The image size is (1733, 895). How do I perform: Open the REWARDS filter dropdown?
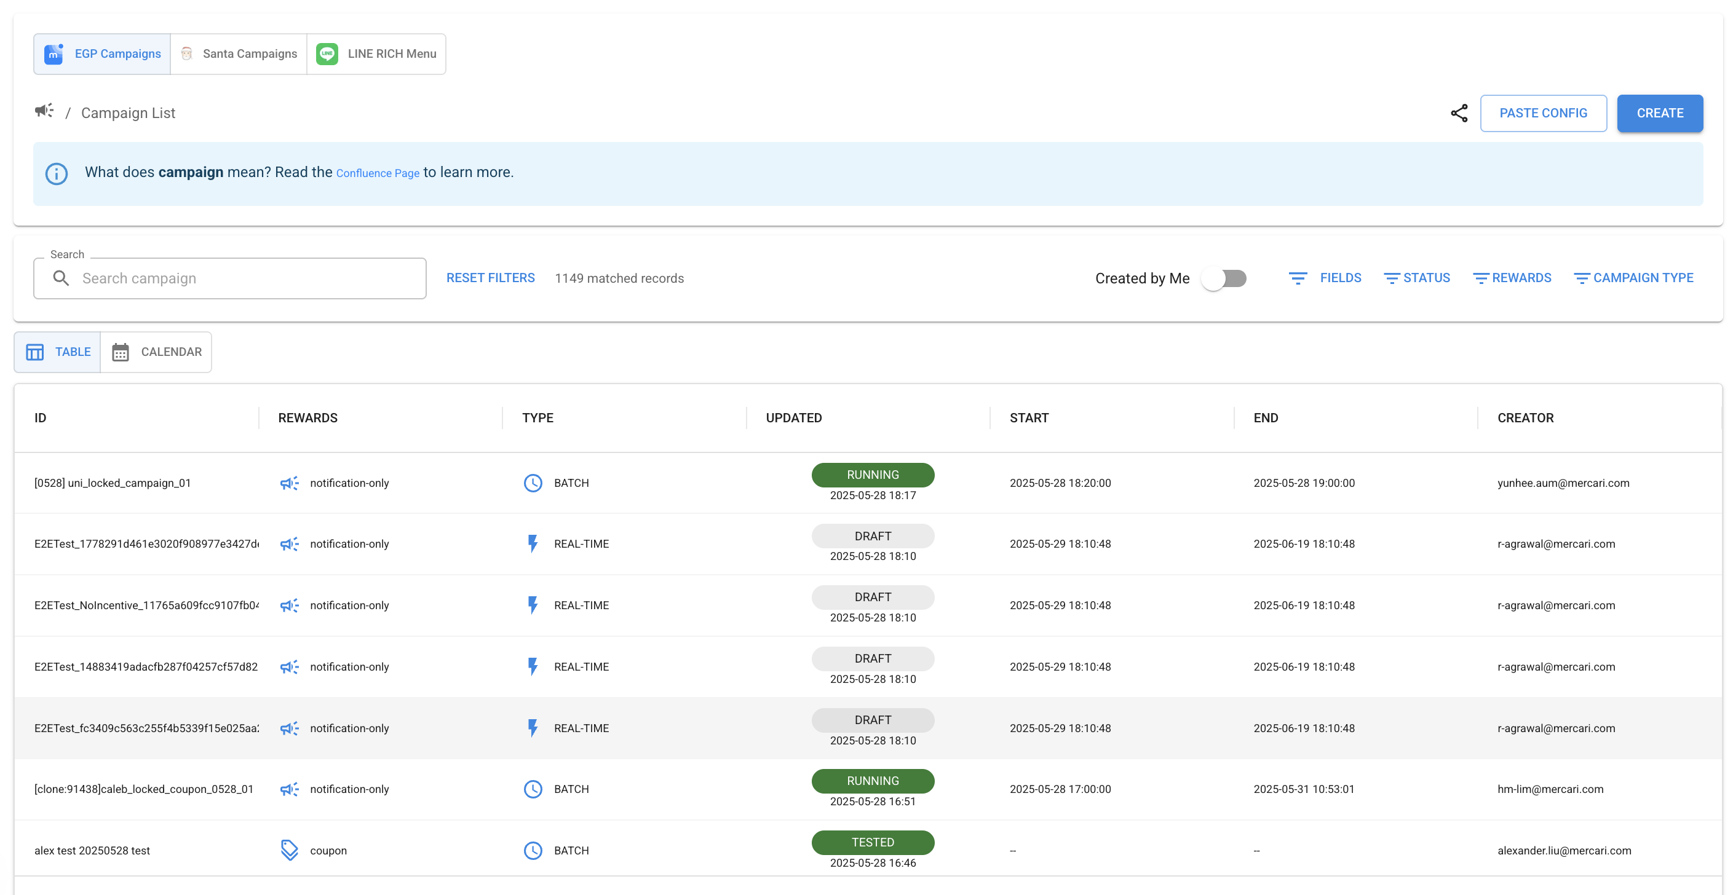pos(1512,278)
